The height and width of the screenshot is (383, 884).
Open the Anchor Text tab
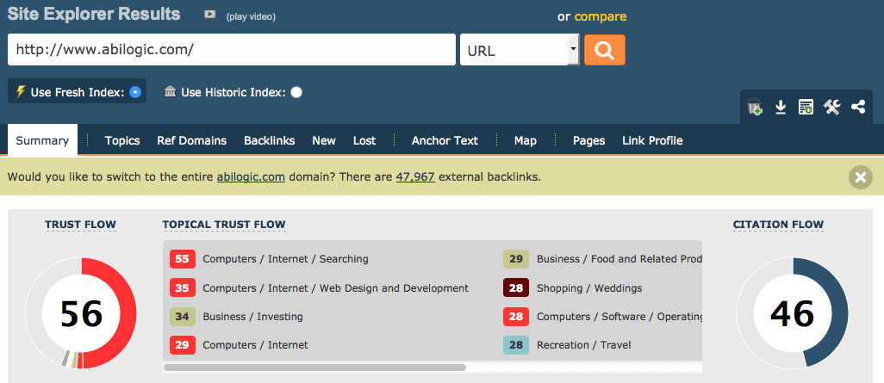tap(445, 140)
